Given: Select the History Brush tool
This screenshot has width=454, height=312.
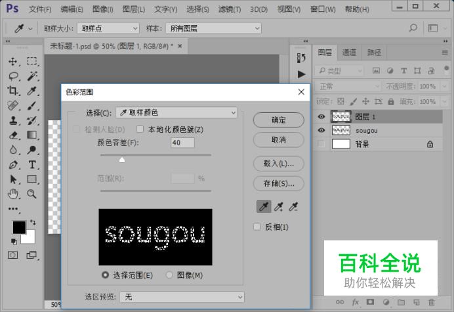Looking at the screenshot, I should tap(32, 120).
